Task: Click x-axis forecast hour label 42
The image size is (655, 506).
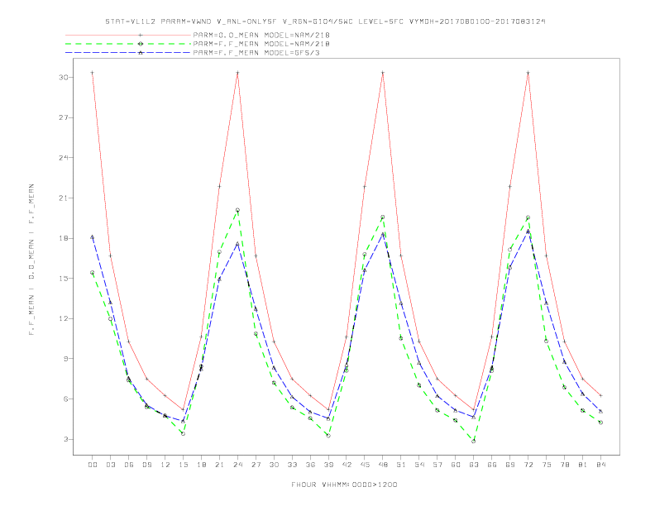Action: (347, 465)
